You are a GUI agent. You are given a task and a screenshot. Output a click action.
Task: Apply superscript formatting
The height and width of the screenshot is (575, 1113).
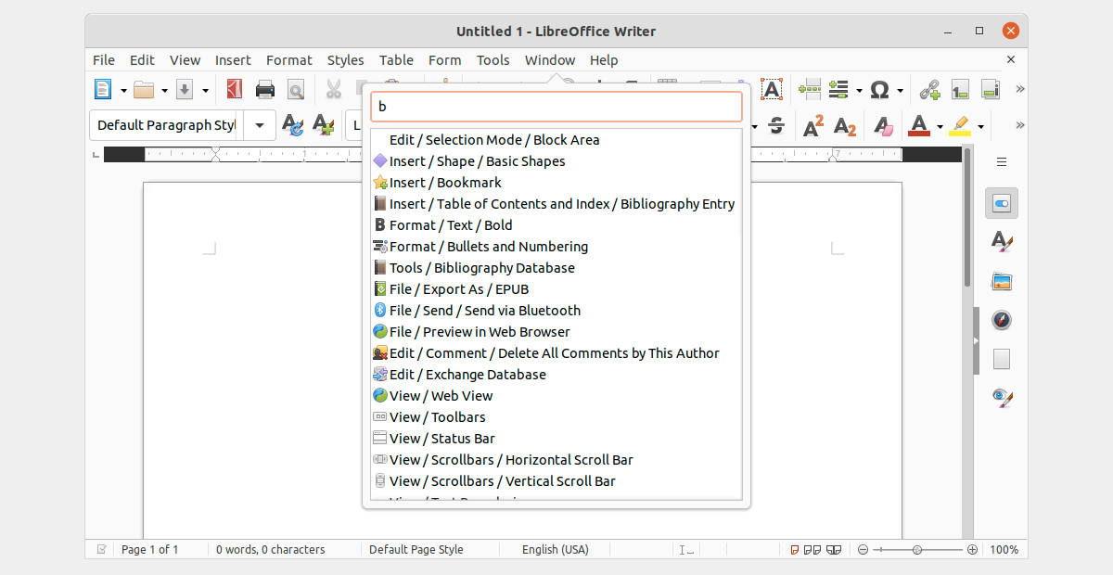coord(813,125)
